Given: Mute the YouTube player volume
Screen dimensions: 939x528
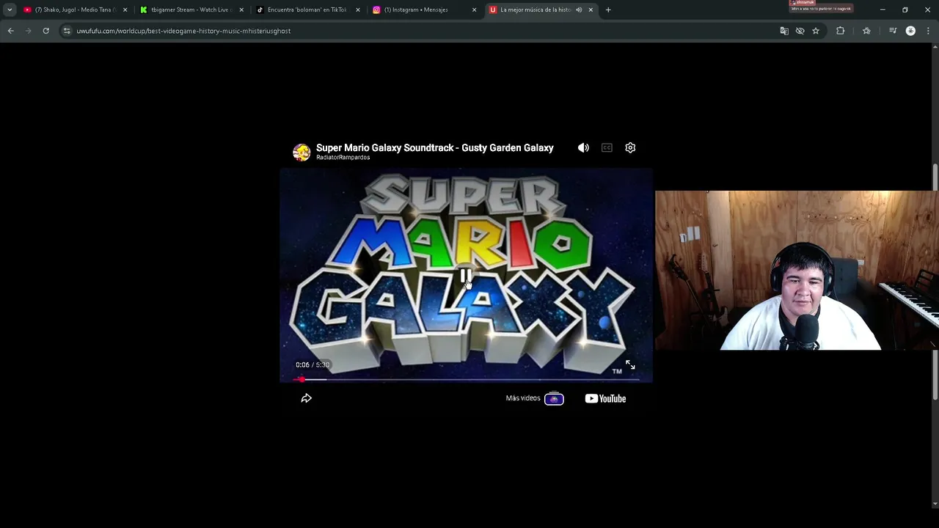Looking at the screenshot, I should coord(583,147).
